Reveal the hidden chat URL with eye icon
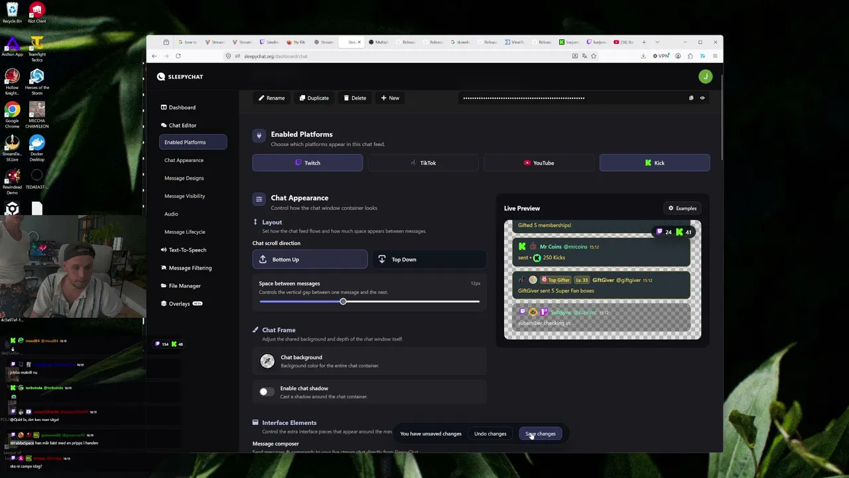849x478 pixels. point(702,98)
